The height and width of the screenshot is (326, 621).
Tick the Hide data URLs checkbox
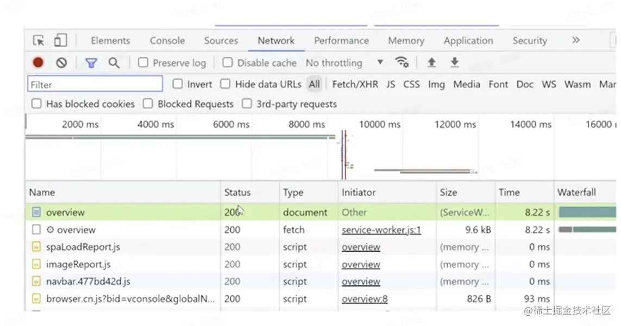tap(225, 84)
